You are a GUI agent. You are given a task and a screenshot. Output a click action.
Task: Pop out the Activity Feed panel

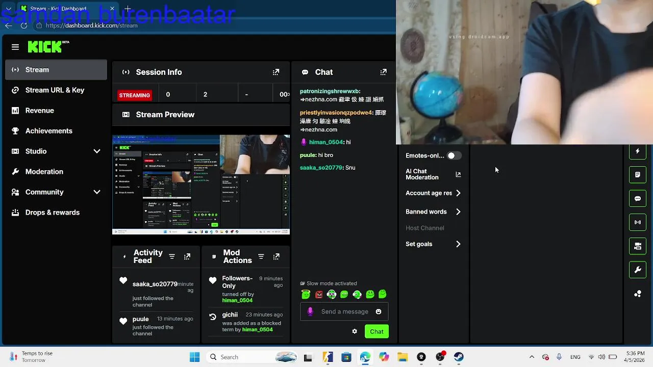tap(187, 256)
